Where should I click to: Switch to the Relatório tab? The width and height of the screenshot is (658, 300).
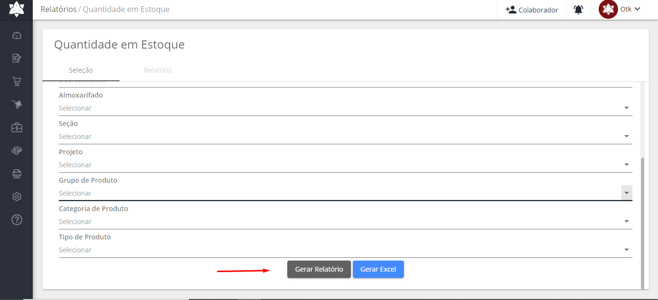coord(158,70)
